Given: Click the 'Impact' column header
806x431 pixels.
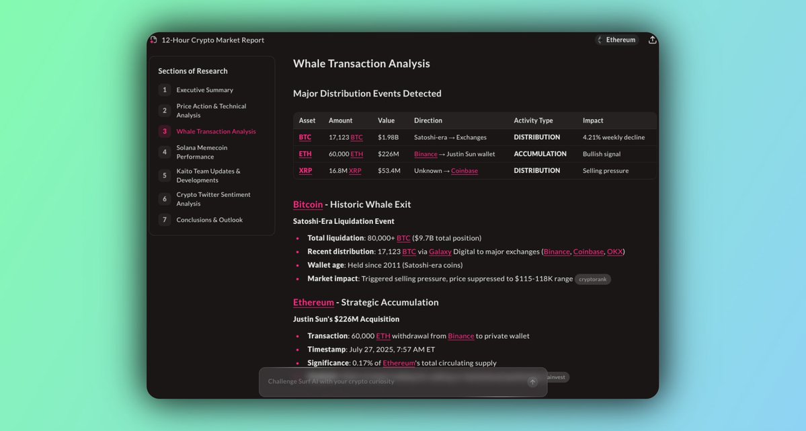Looking at the screenshot, I should coord(593,120).
